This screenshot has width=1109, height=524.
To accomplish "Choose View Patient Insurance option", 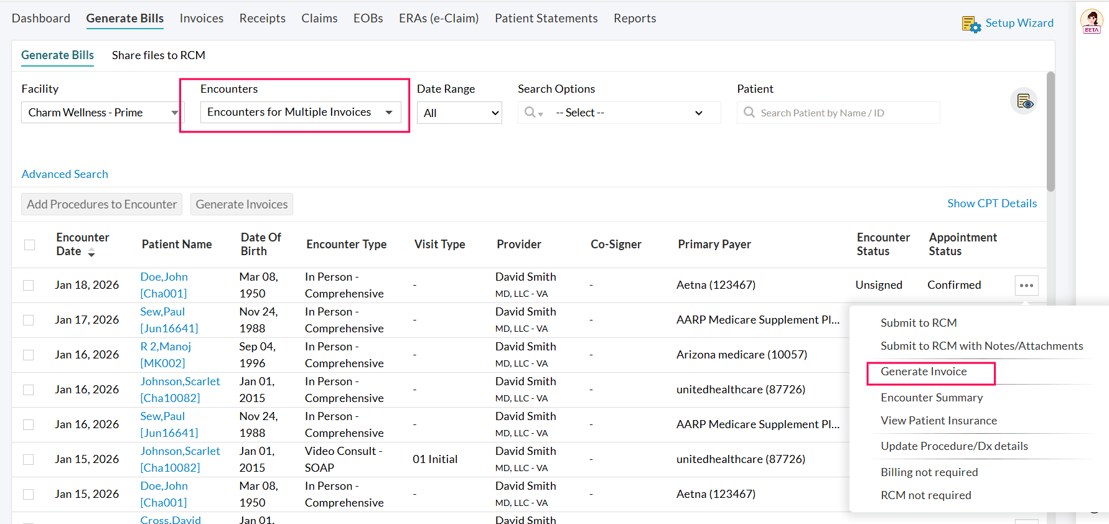I will point(938,421).
